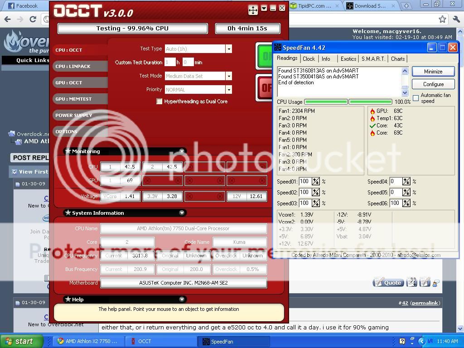Image resolution: width=464 pixels, height=348 pixels.
Task: Click the green ON button in OCCT
Action: coord(264,56)
